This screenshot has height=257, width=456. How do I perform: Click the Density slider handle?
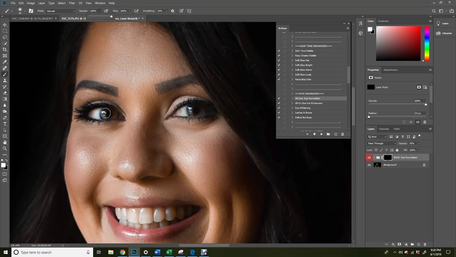point(426,104)
